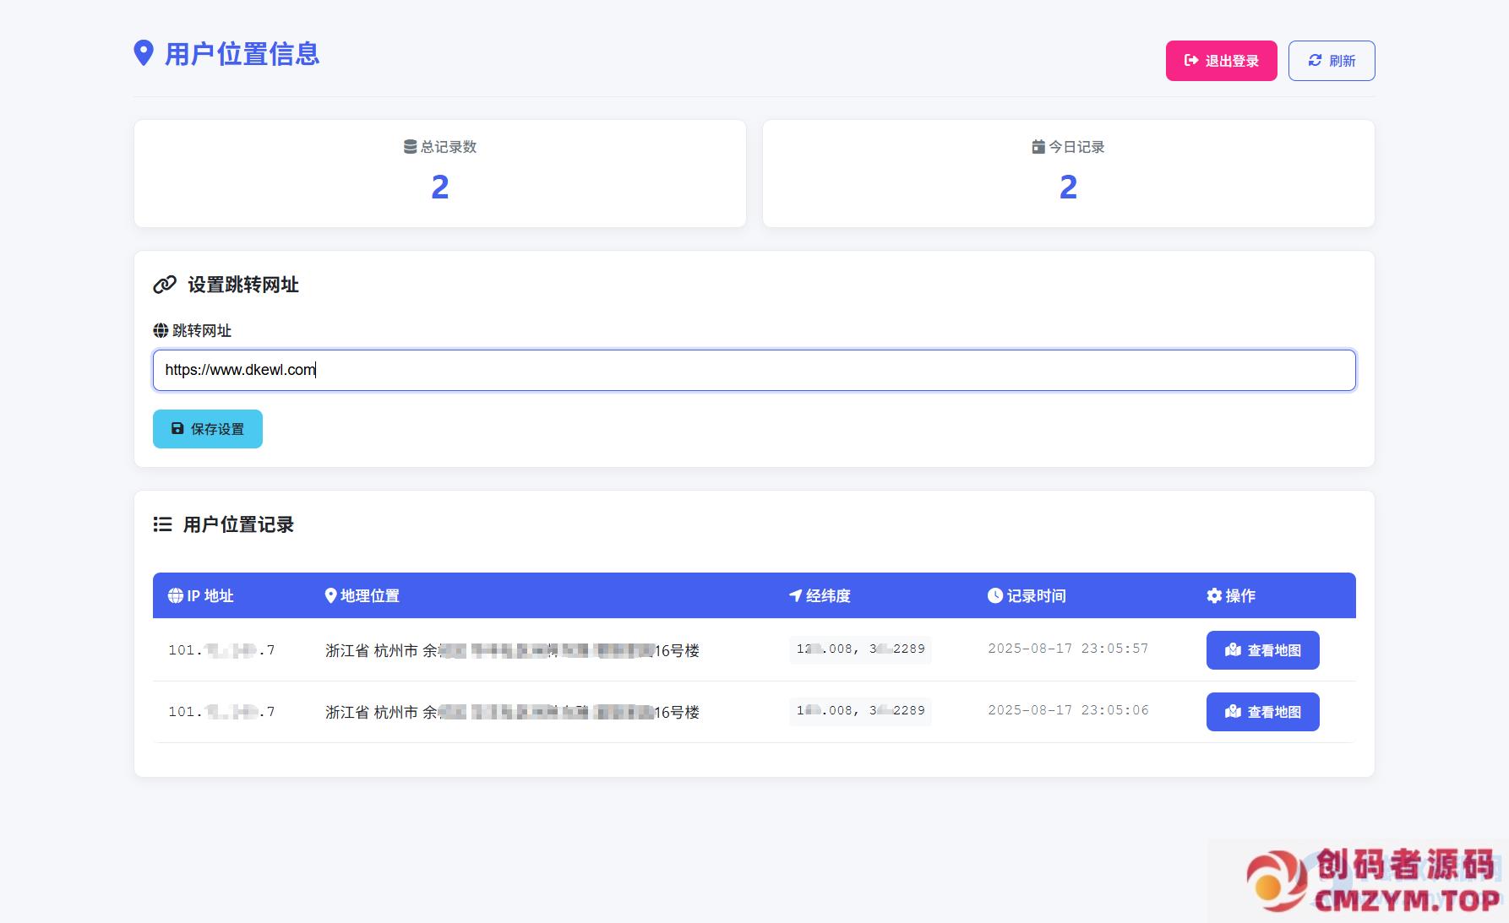
Task: Click the 地理位置 column header
Action: coord(362,595)
